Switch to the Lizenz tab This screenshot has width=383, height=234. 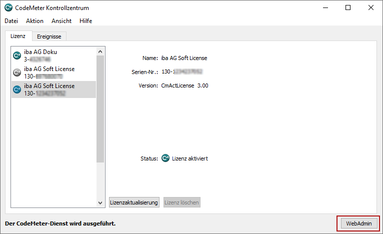point(18,36)
